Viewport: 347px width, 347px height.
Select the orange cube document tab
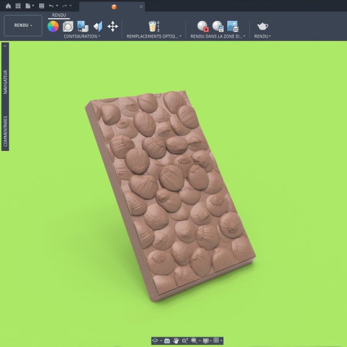114,7
